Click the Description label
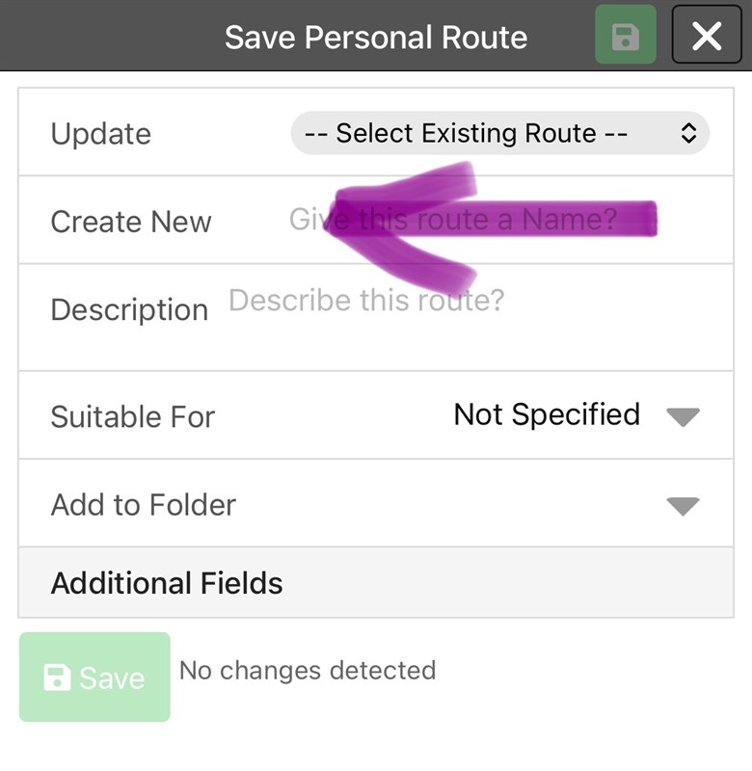Viewport: 752px width, 771px height. [x=129, y=309]
